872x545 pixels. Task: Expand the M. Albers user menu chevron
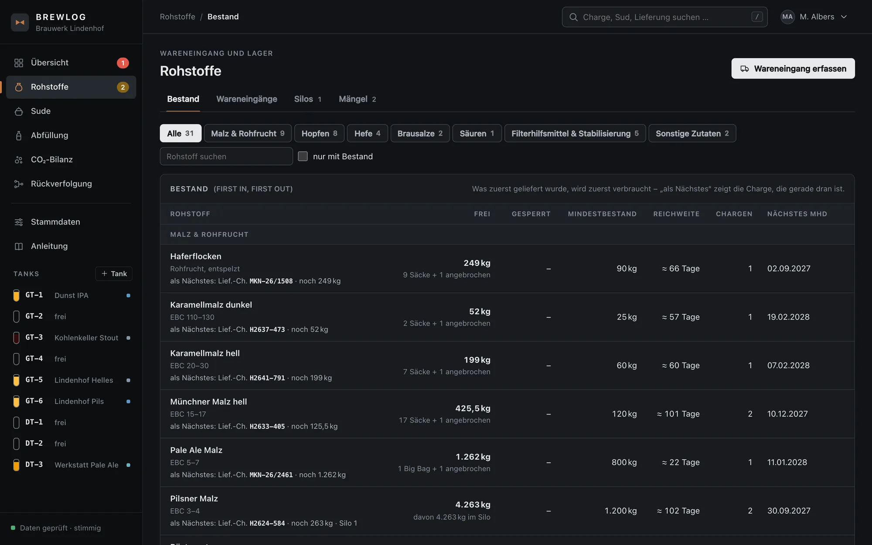point(844,17)
